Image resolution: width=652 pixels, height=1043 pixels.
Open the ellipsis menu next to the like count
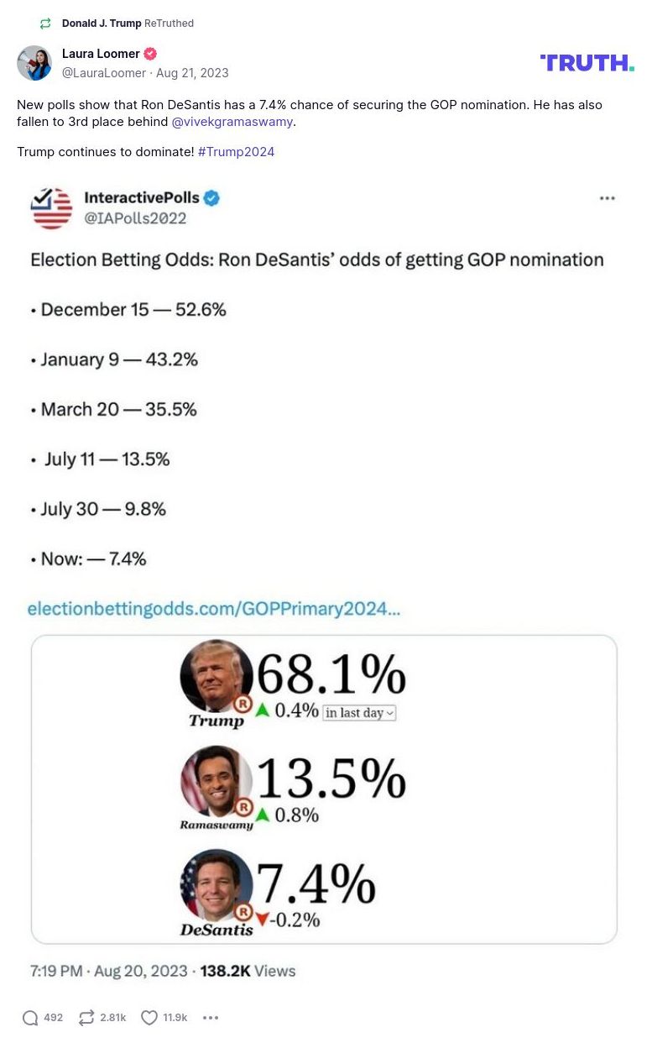[x=211, y=1017]
